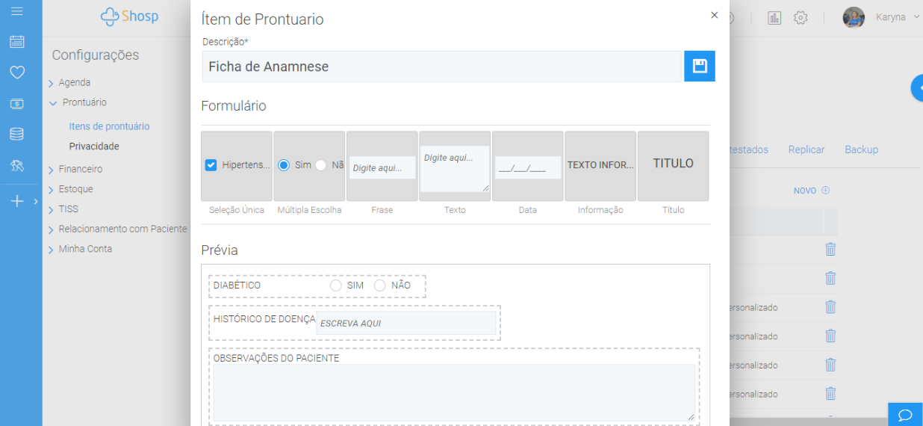This screenshot has height=426, width=923.
Task: Click the plus icon in sidebar
Action: point(17,201)
